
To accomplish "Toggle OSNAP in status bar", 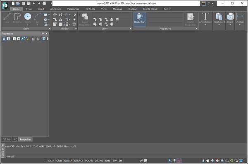I will [68, 161].
